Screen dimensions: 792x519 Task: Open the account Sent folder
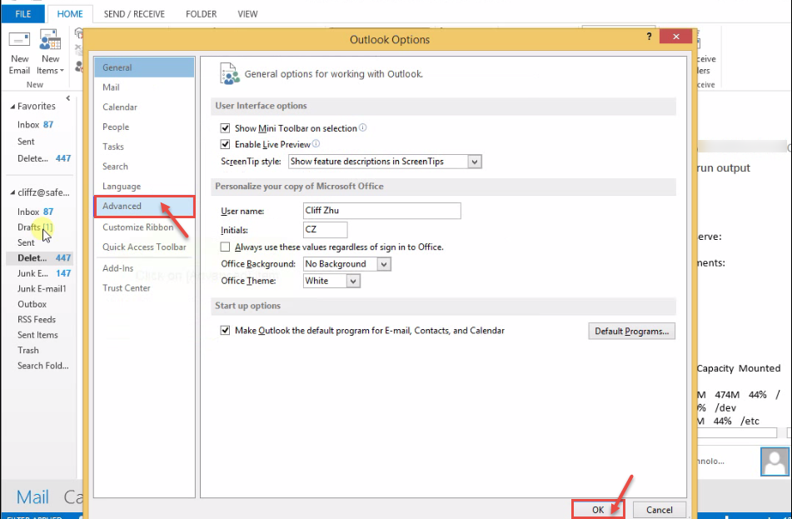pyautogui.click(x=26, y=242)
